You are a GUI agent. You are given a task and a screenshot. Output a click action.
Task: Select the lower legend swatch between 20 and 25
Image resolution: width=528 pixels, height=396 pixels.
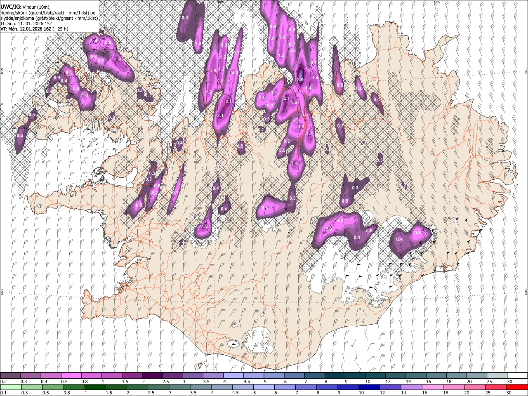pyautogui.click(x=475, y=387)
